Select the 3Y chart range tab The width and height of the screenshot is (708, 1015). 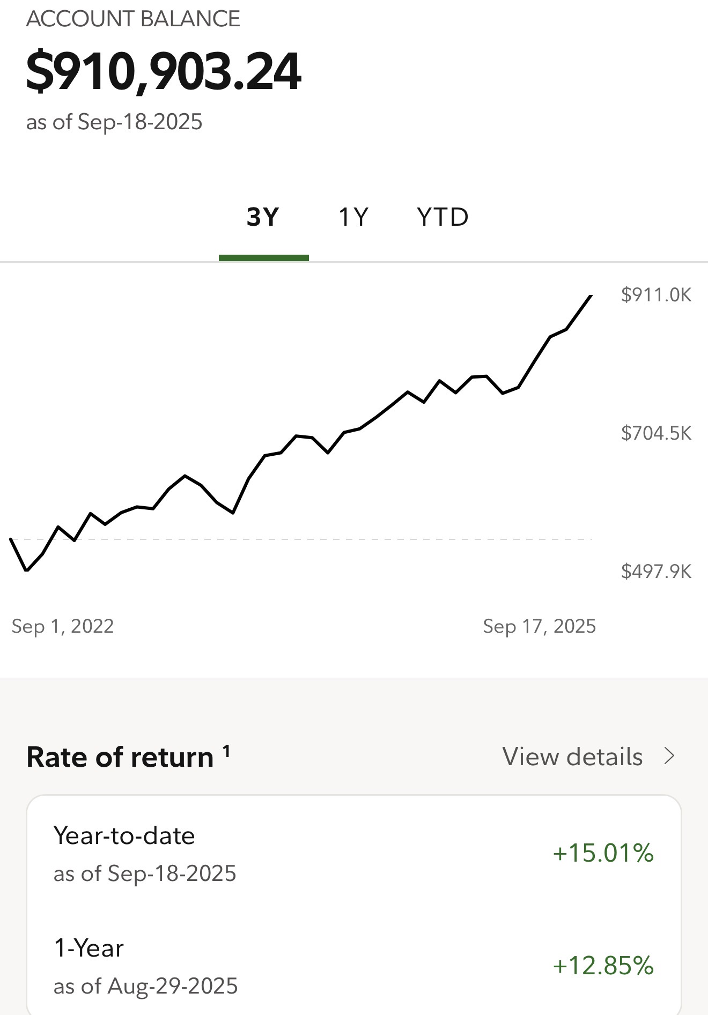point(263,217)
